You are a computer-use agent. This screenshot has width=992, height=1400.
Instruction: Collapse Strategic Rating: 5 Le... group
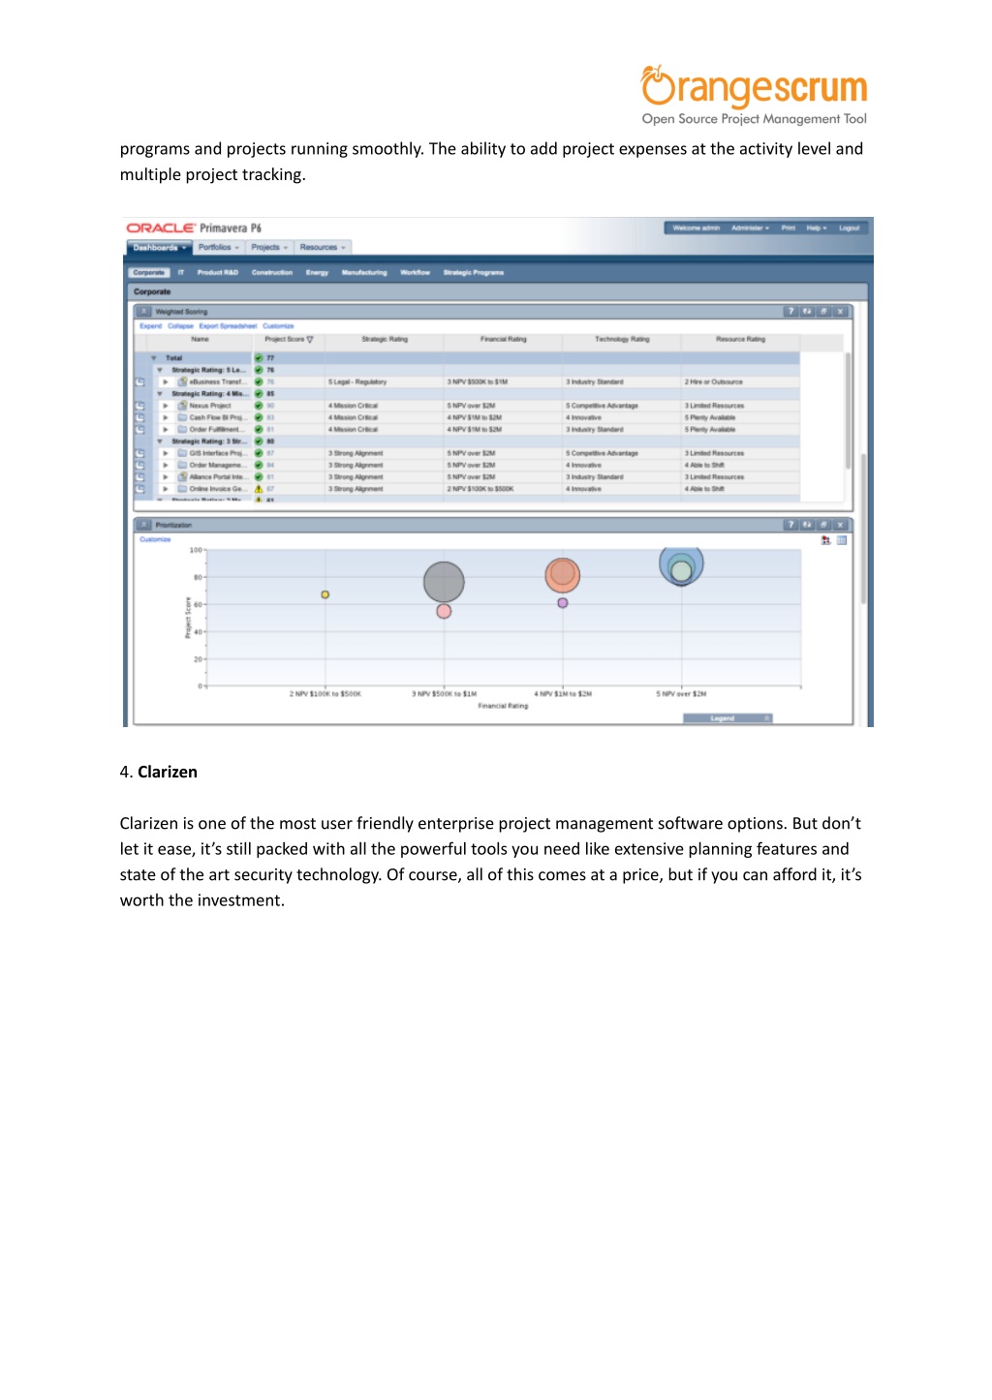pos(160,370)
